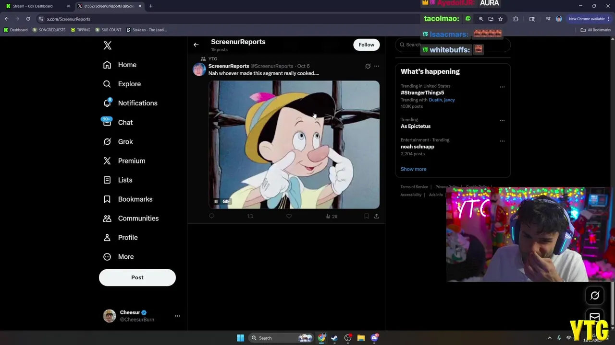
Task: Open more options for #StrangerThings5 trend
Action: (502, 87)
